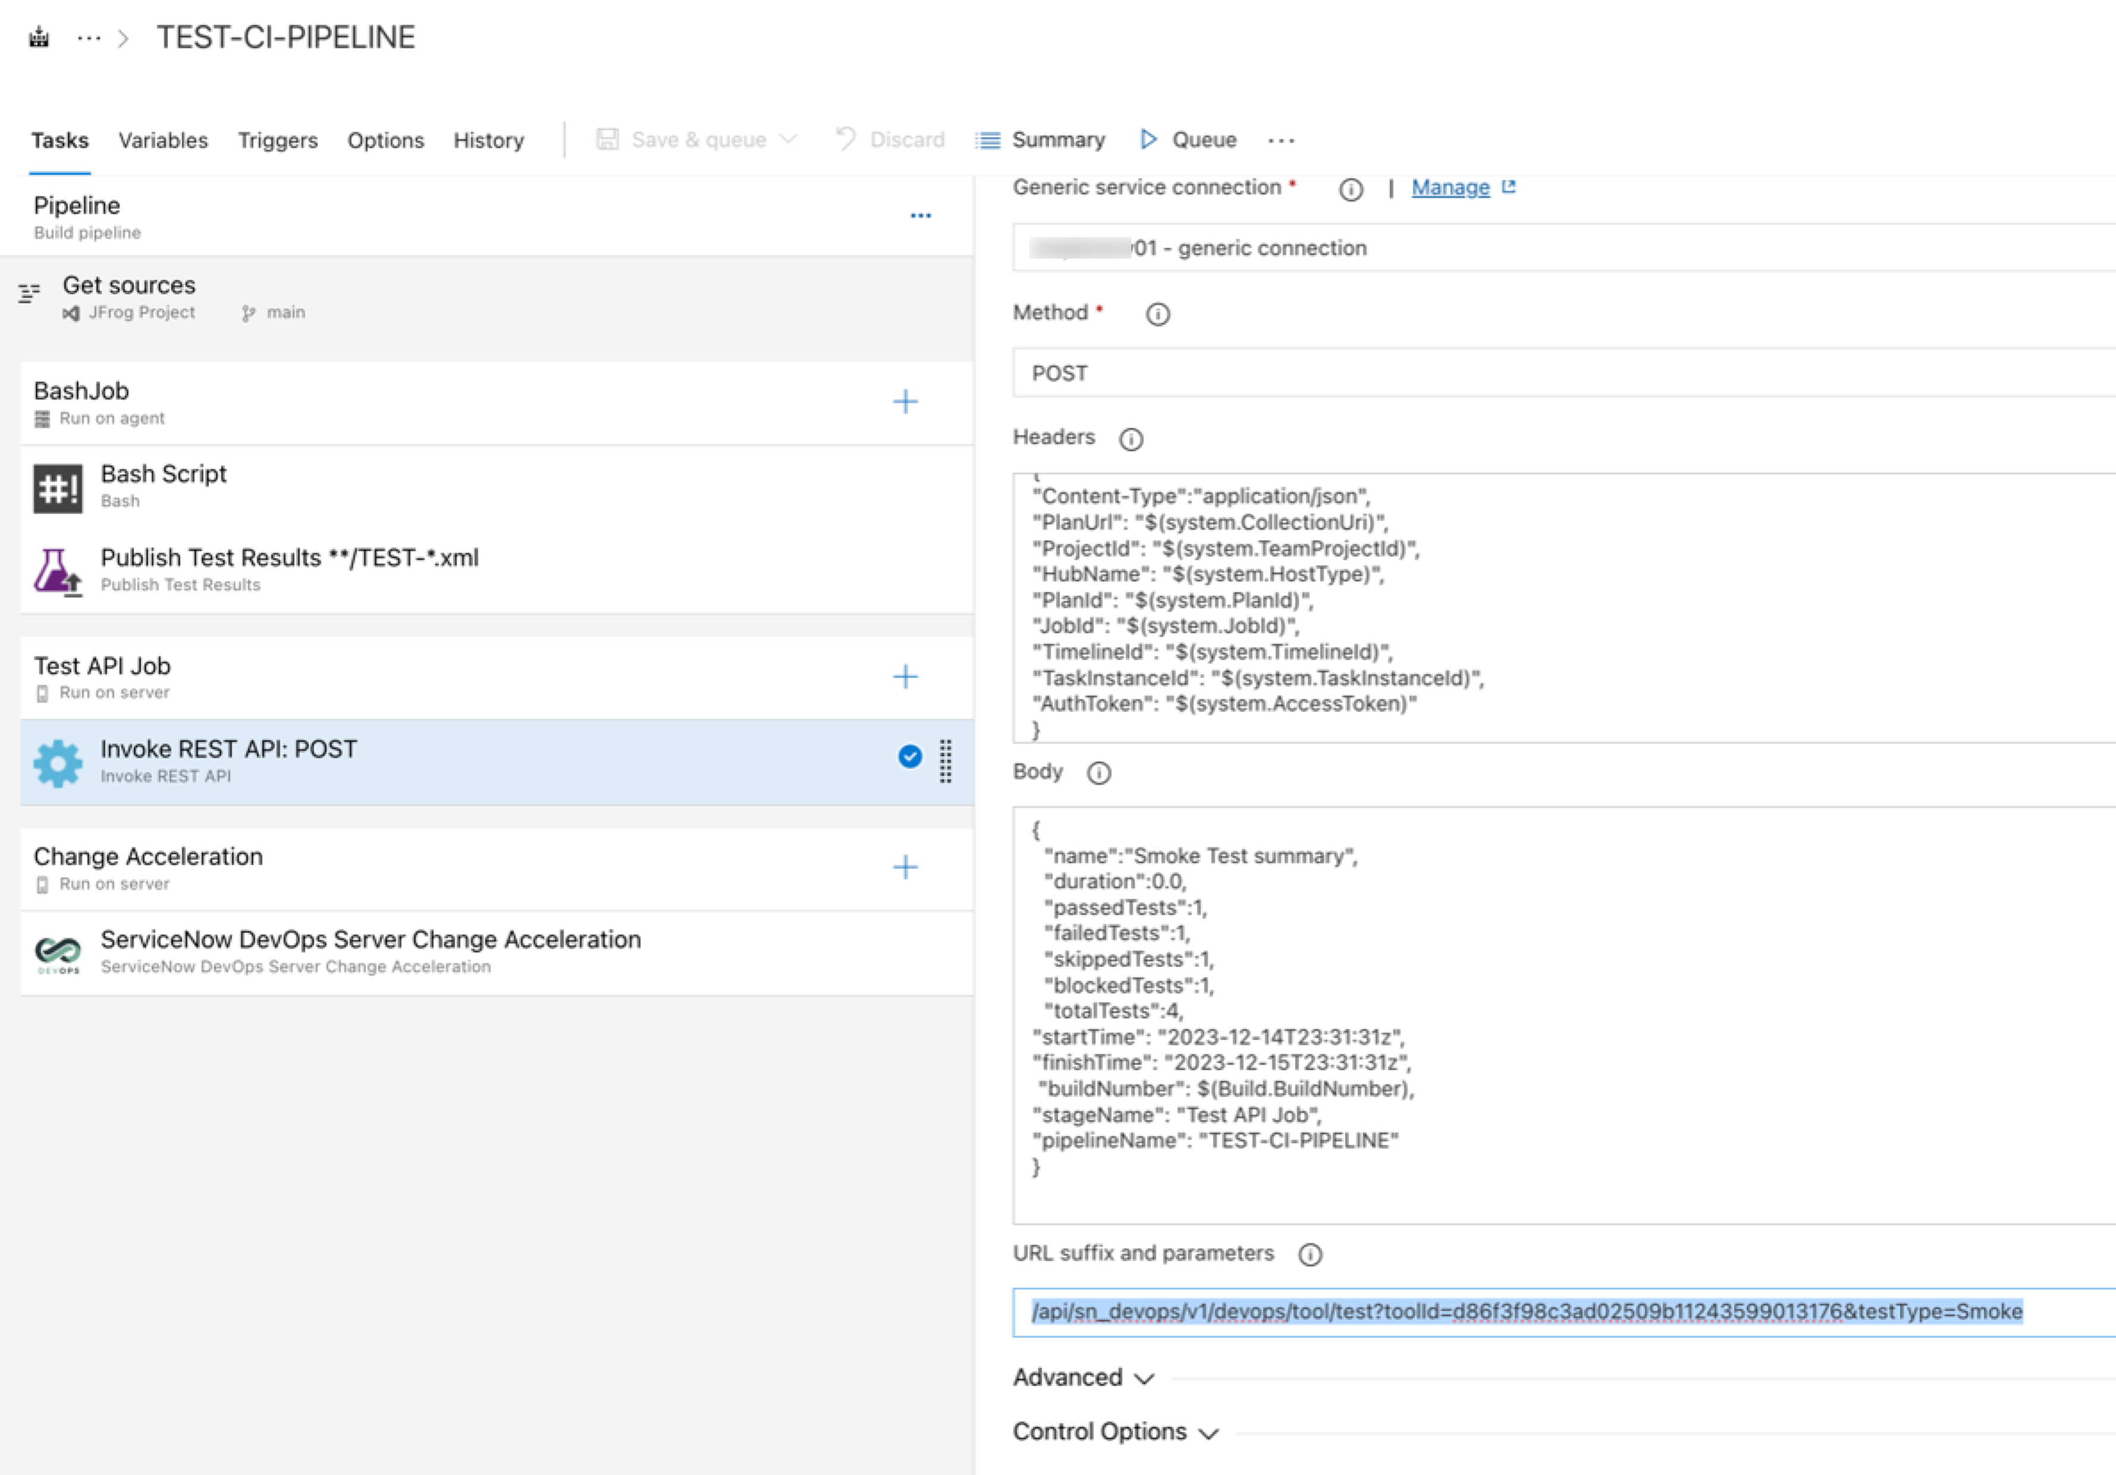Viewport: 2116px width, 1475px height.
Task: Click into the Body text area
Action: tap(1564, 1015)
